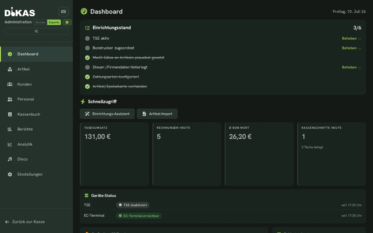This screenshot has height=233, width=373.
Task: Click the Kassenbuch book icon
Action: 10,114
